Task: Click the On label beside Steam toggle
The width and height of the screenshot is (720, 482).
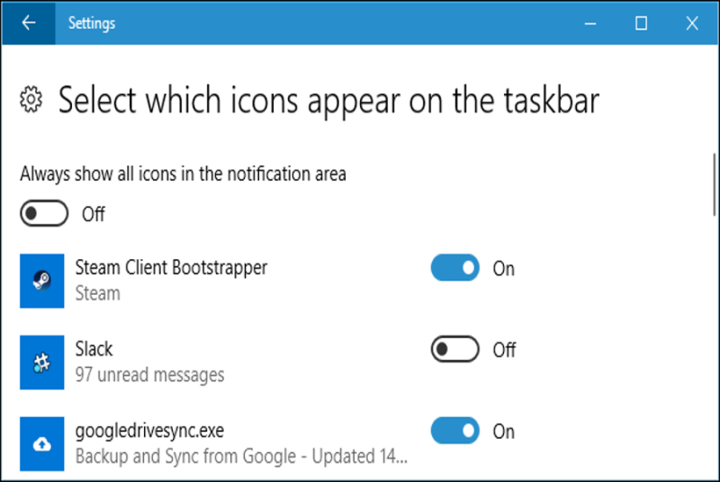Action: click(x=504, y=269)
